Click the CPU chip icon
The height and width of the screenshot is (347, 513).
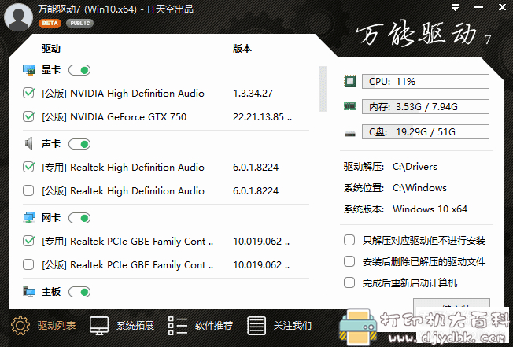pyautogui.click(x=350, y=81)
